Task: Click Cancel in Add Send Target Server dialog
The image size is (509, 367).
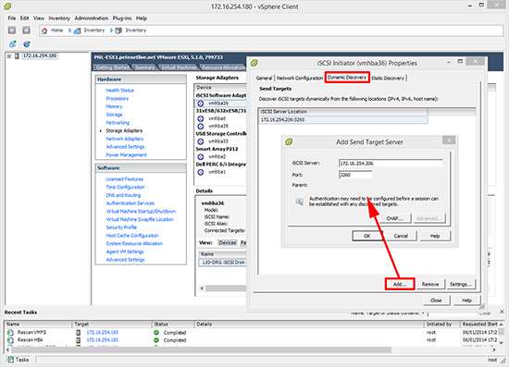Action: coord(401,236)
